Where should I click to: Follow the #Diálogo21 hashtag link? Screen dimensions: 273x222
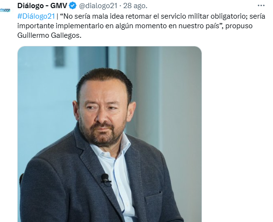click(x=36, y=16)
